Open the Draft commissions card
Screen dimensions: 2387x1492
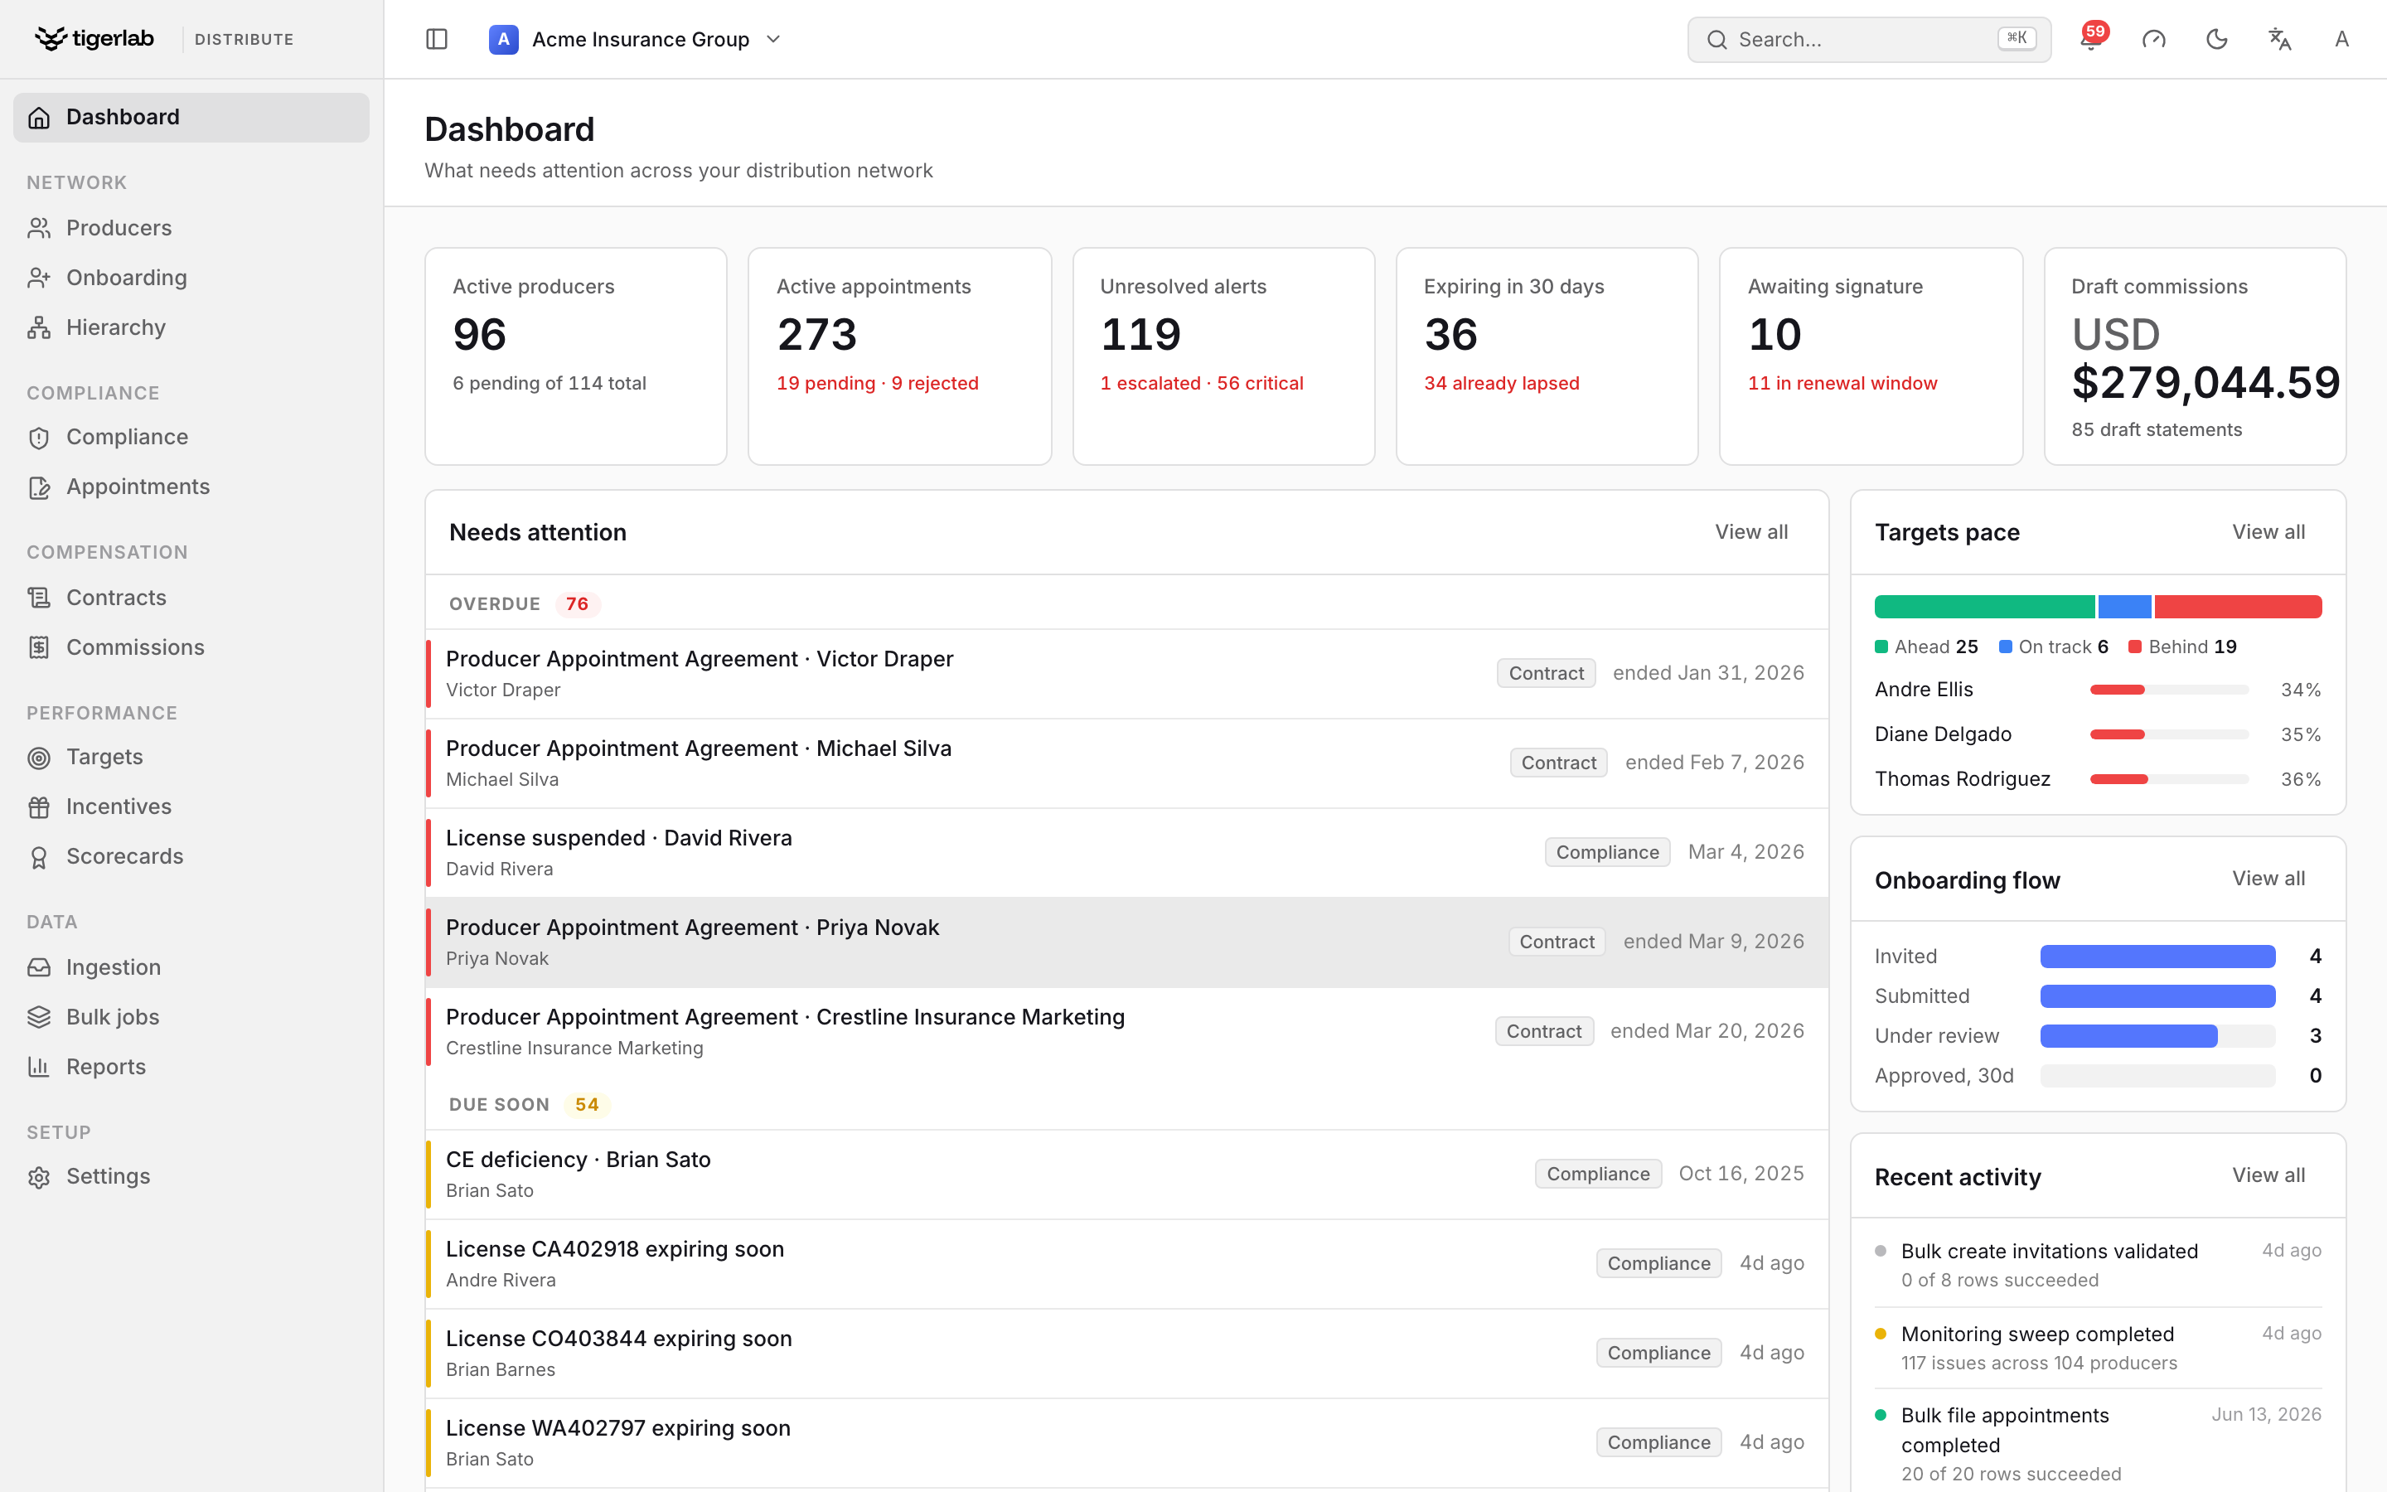(2195, 356)
